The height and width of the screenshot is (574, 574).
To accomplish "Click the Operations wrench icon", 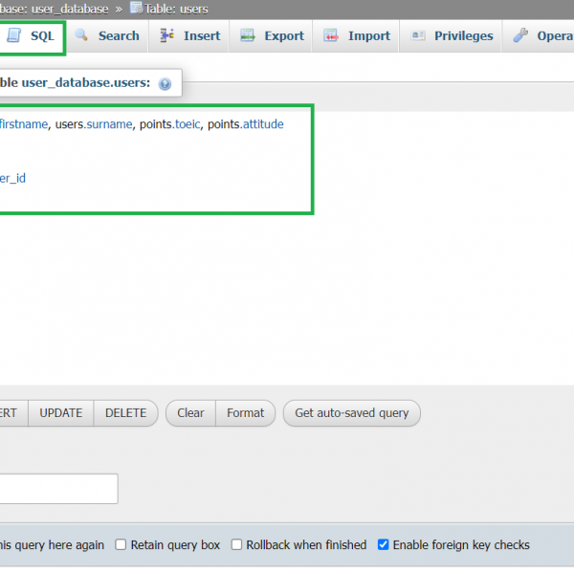I will pos(520,35).
